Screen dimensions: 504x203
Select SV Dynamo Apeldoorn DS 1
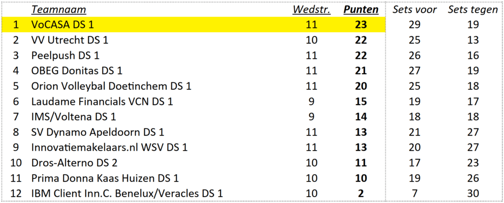tap(97, 132)
